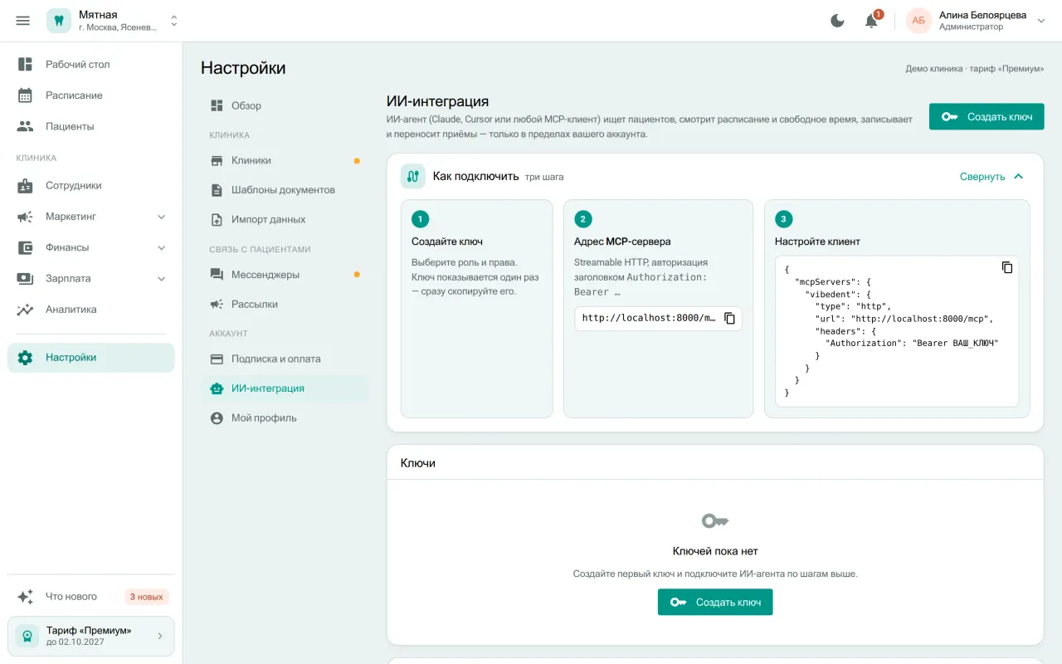This screenshot has height=664, width=1062.
Task: Click the Мятная tooth logo icon
Action: tap(59, 21)
